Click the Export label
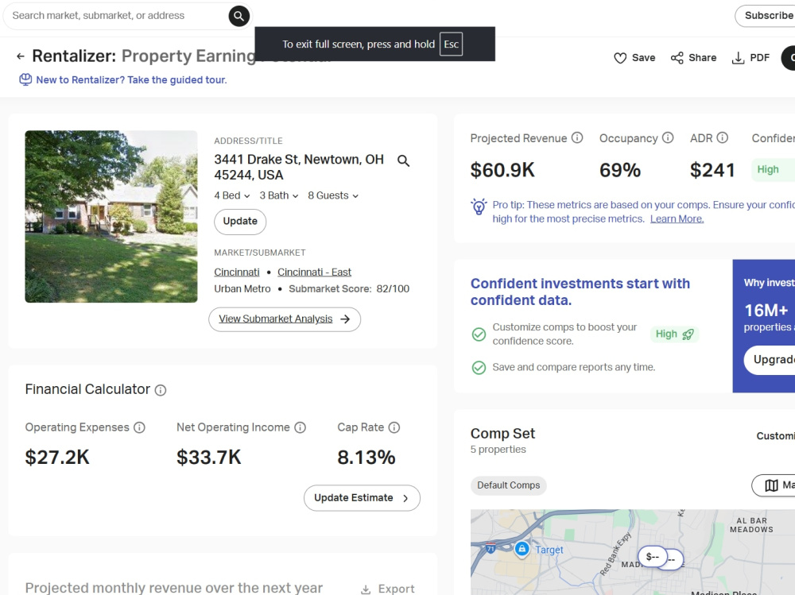 tap(396, 589)
